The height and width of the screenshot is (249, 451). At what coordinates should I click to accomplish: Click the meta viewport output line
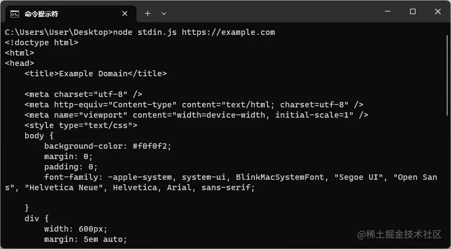click(x=196, y=115)
